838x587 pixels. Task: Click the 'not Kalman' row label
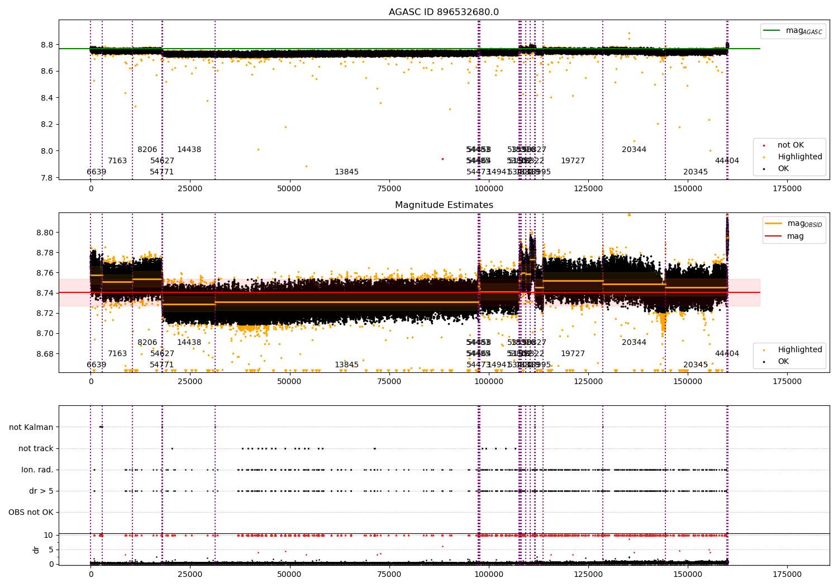[31, 427]
